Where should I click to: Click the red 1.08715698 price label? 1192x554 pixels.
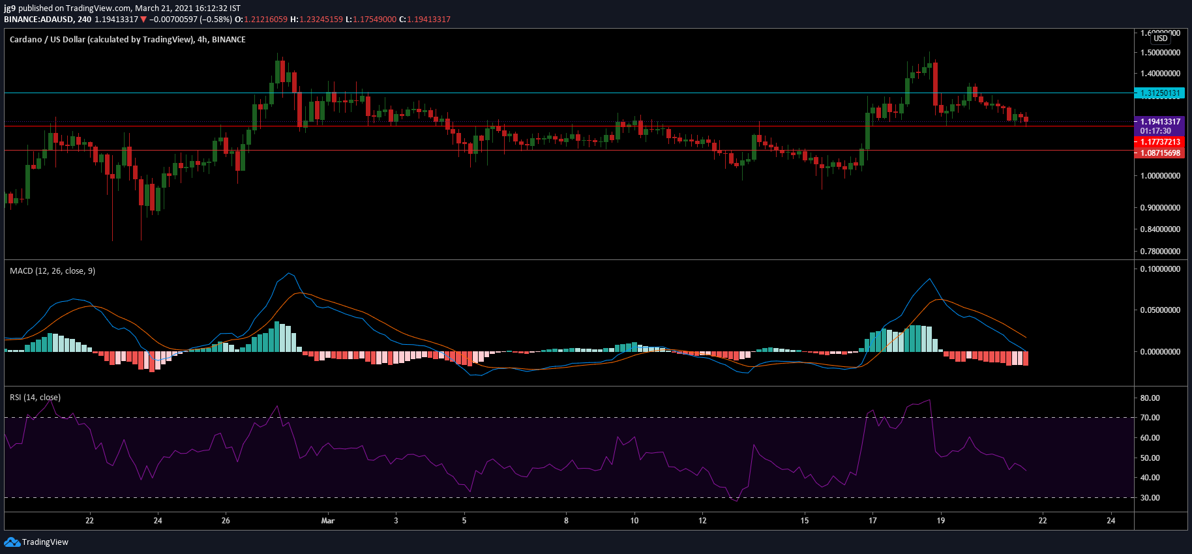coord(1160,153)
